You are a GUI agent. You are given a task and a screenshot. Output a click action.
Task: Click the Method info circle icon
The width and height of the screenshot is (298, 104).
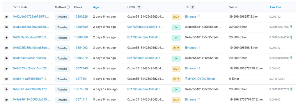(x=68, y=7)
